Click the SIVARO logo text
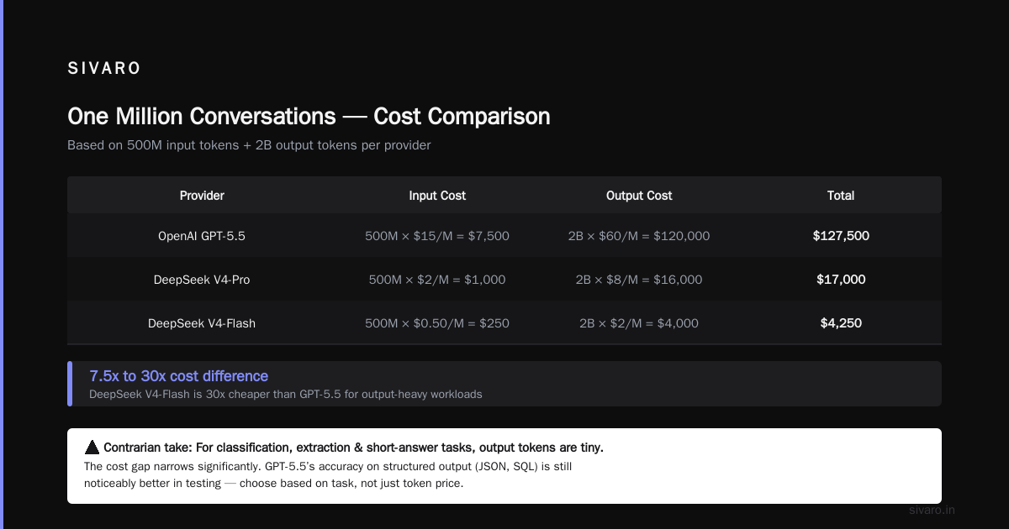This screenshot has width=1009, height=529. (104, 69)
